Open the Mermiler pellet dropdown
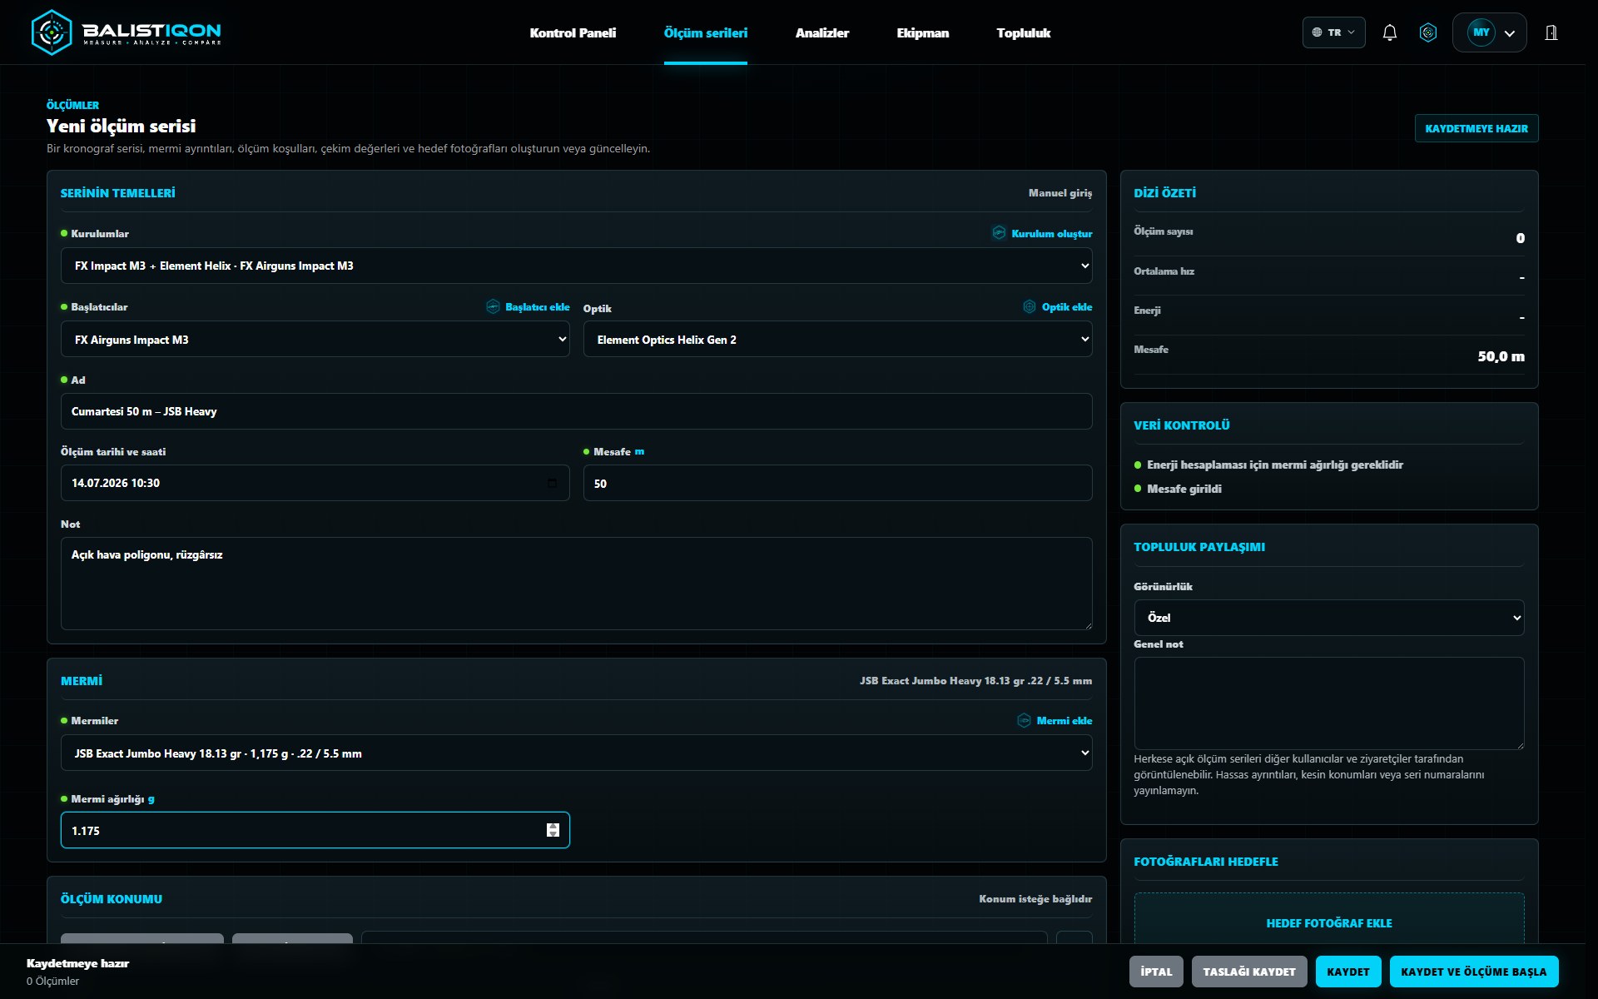 (576, 753)
